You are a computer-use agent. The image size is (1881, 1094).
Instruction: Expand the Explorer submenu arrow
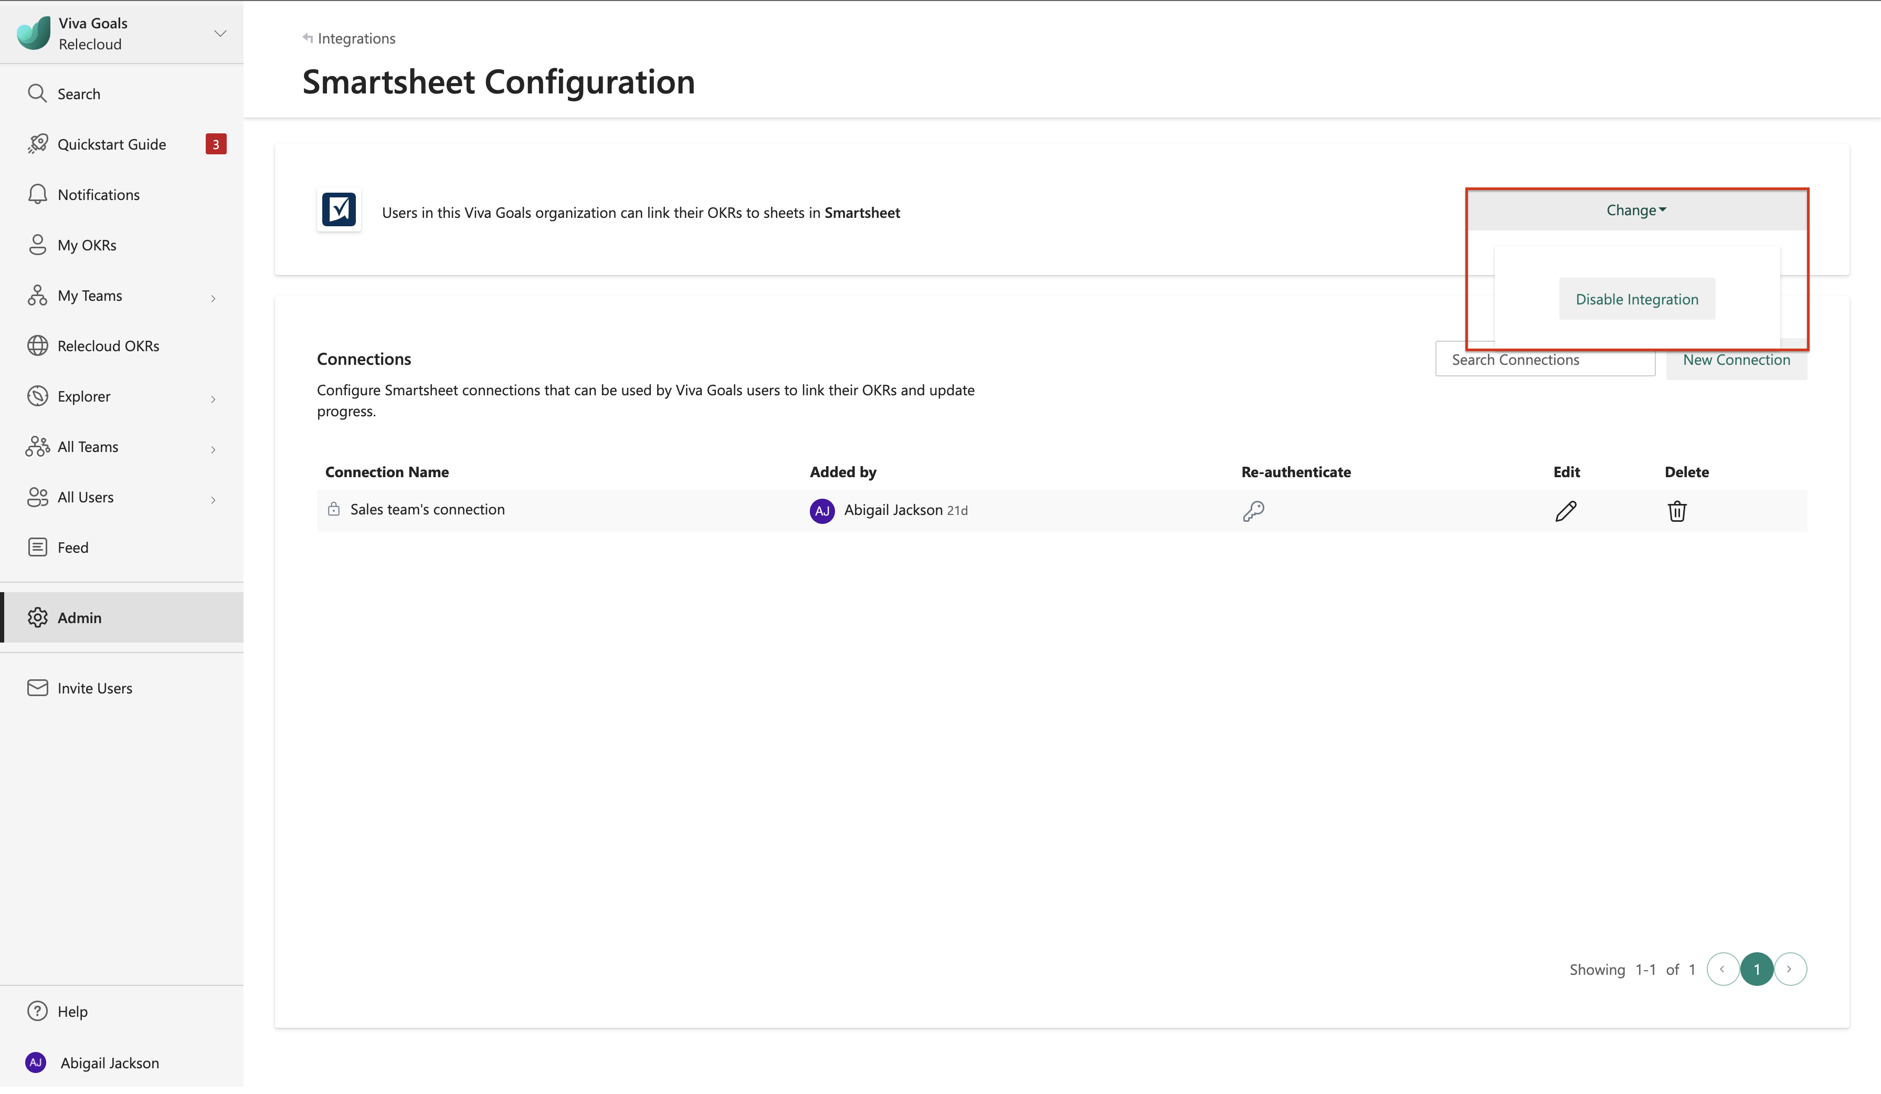214,399
